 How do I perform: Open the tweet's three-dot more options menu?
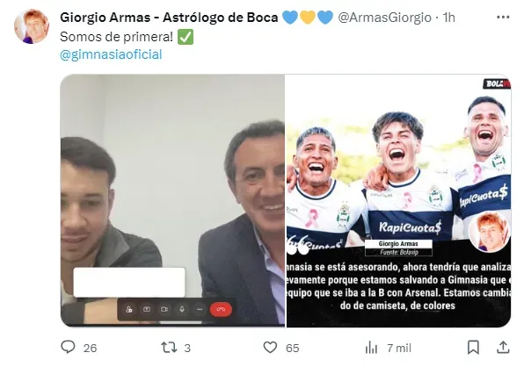pos(503,18)
